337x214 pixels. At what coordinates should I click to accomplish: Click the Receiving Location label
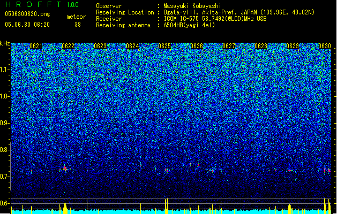click(x=125, y=12)
